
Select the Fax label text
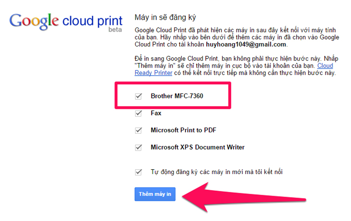156,114
